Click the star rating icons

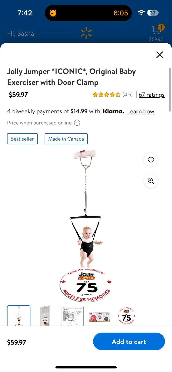(x=107, y=95)
